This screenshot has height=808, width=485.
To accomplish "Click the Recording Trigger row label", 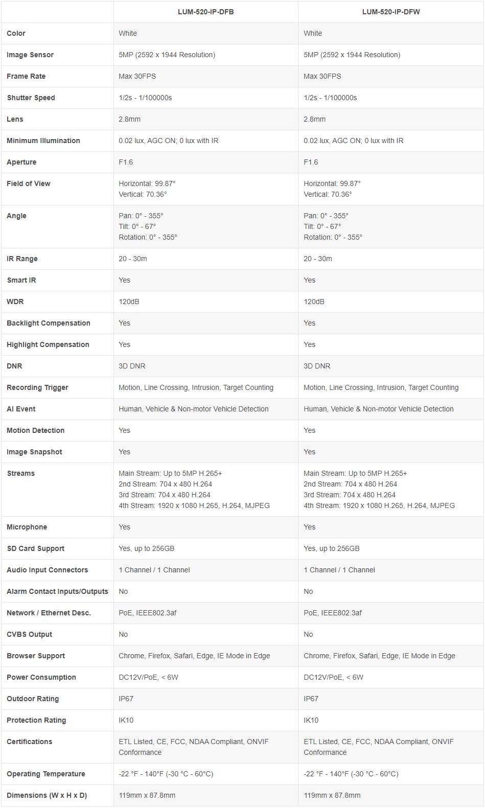I will coord(37,387).
